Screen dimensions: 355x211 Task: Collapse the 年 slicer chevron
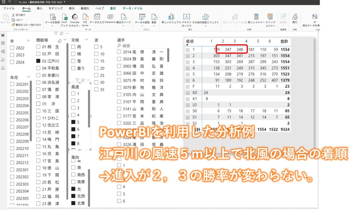28,41
